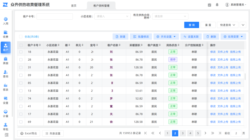Sort by 小区名称 column arrows

coord(59,45)
